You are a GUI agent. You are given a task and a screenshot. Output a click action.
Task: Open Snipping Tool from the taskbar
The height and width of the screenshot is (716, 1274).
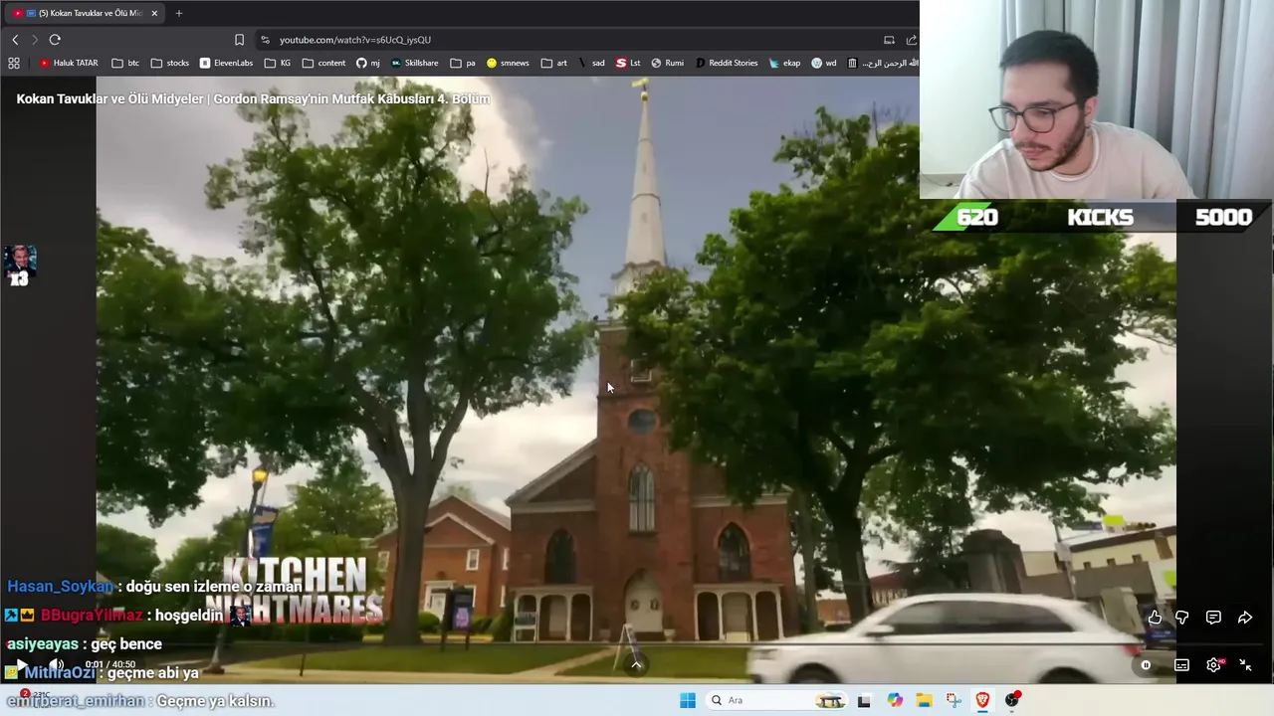tap(954, 700)
